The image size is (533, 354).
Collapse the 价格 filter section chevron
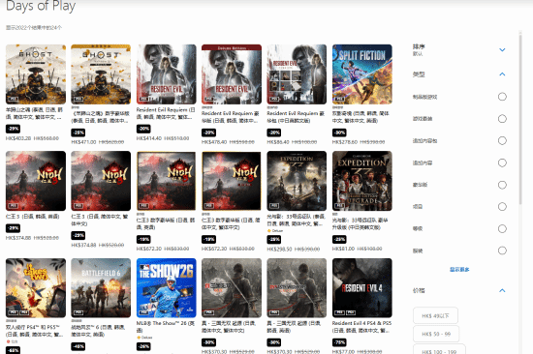(502, 290)
